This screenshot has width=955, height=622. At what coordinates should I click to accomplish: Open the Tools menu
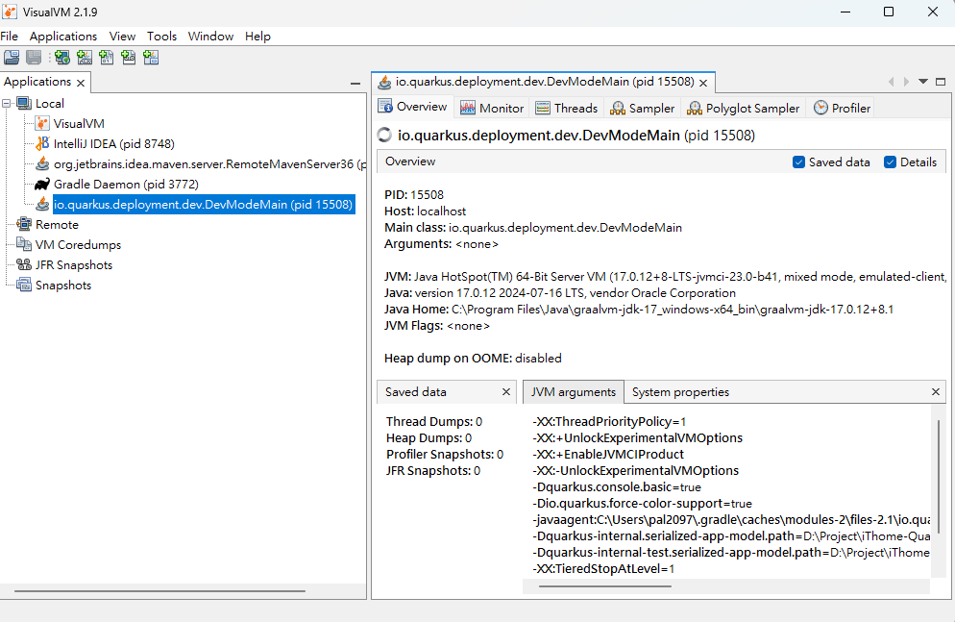click(162, 36)
